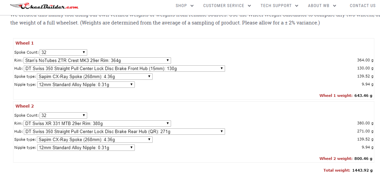
Task: Click the Shop menu chevron arrow
Action: (192, 6)
